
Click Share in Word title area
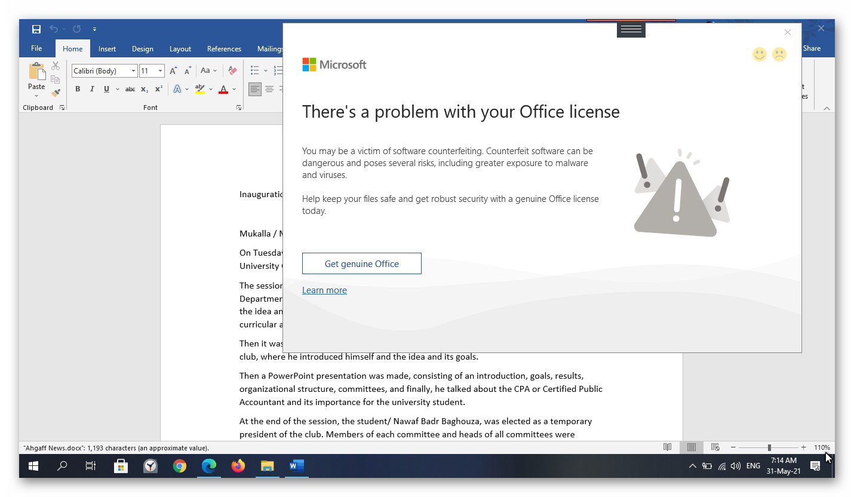click(812, 48)
